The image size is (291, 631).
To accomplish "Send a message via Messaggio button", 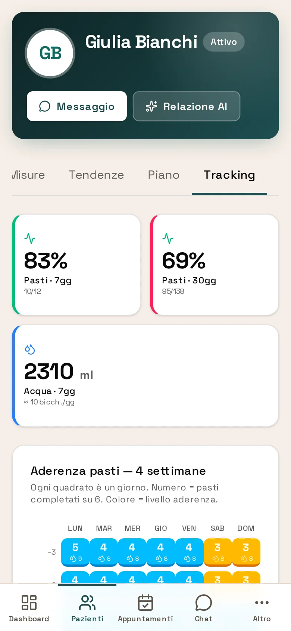I will click(x=77, y=106).
